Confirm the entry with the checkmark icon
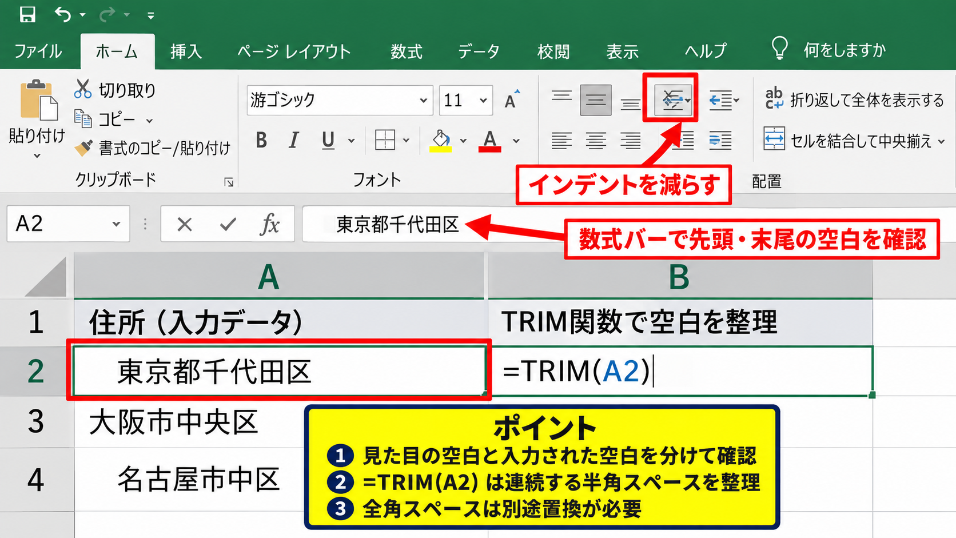The height and width of the screenshot is (538, 956). [228, 224]
